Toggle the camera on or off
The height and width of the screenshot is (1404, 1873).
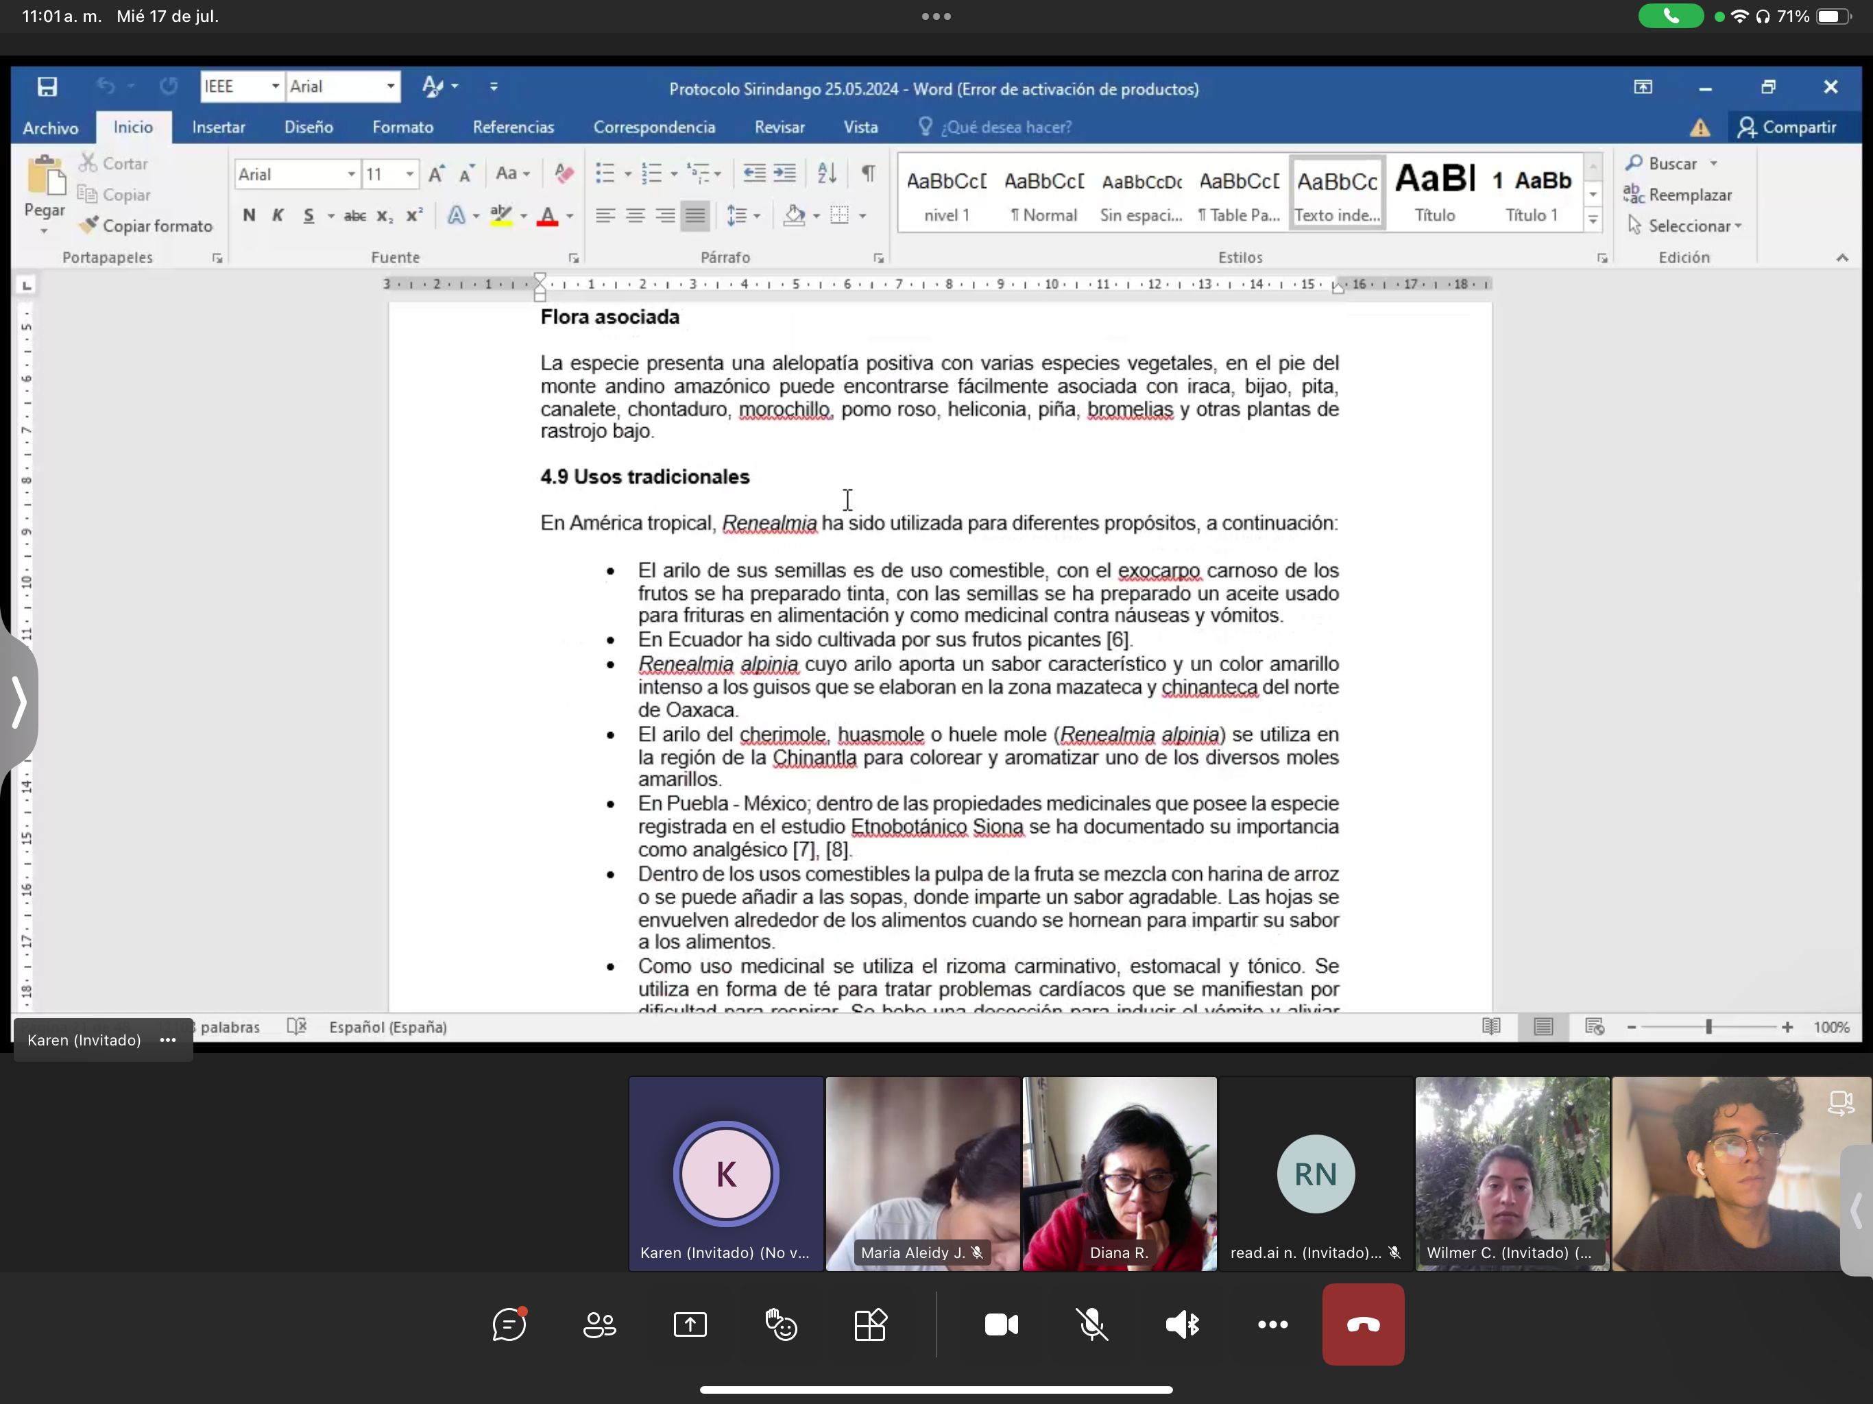pos(1002,1324)
